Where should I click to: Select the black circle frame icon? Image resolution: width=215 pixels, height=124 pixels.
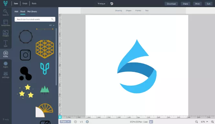coord(26,37)
